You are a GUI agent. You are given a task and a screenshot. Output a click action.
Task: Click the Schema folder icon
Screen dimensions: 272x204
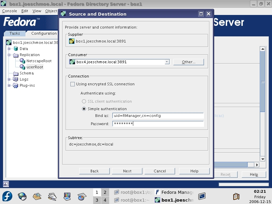point(16,73)
